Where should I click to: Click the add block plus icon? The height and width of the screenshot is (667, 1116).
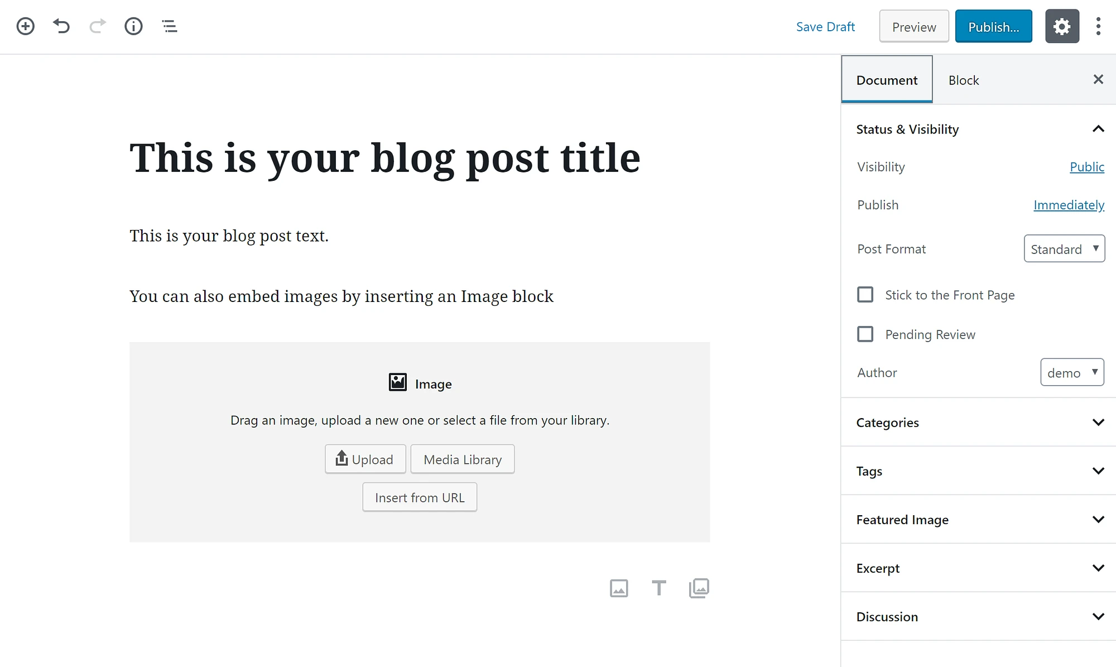click(25, 26)
